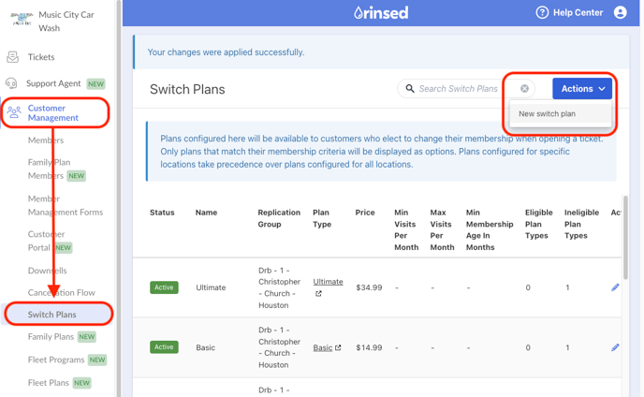The image size is (644, 397).
Task: Toggle the Actions dropdown button
Action: (582, 88)
